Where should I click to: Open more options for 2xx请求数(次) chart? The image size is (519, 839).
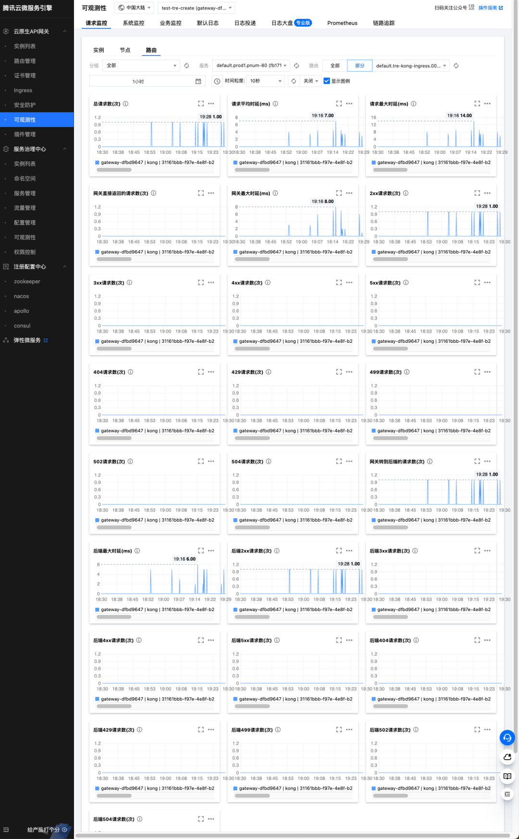point(487,193)
